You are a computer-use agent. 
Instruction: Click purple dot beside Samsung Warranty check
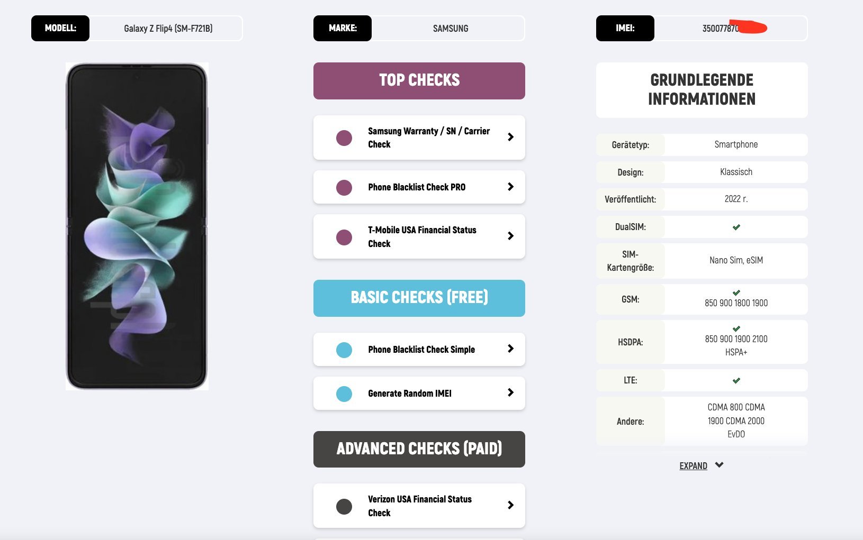(x=344, y=138)
